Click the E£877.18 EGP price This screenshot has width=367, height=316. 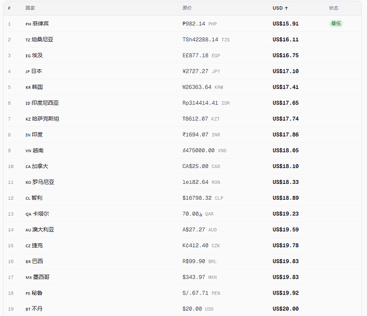click(201, 56)
